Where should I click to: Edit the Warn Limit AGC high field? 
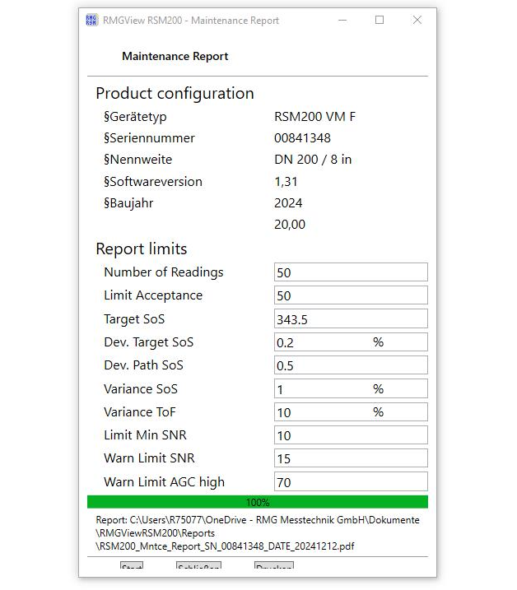(350, 482)
